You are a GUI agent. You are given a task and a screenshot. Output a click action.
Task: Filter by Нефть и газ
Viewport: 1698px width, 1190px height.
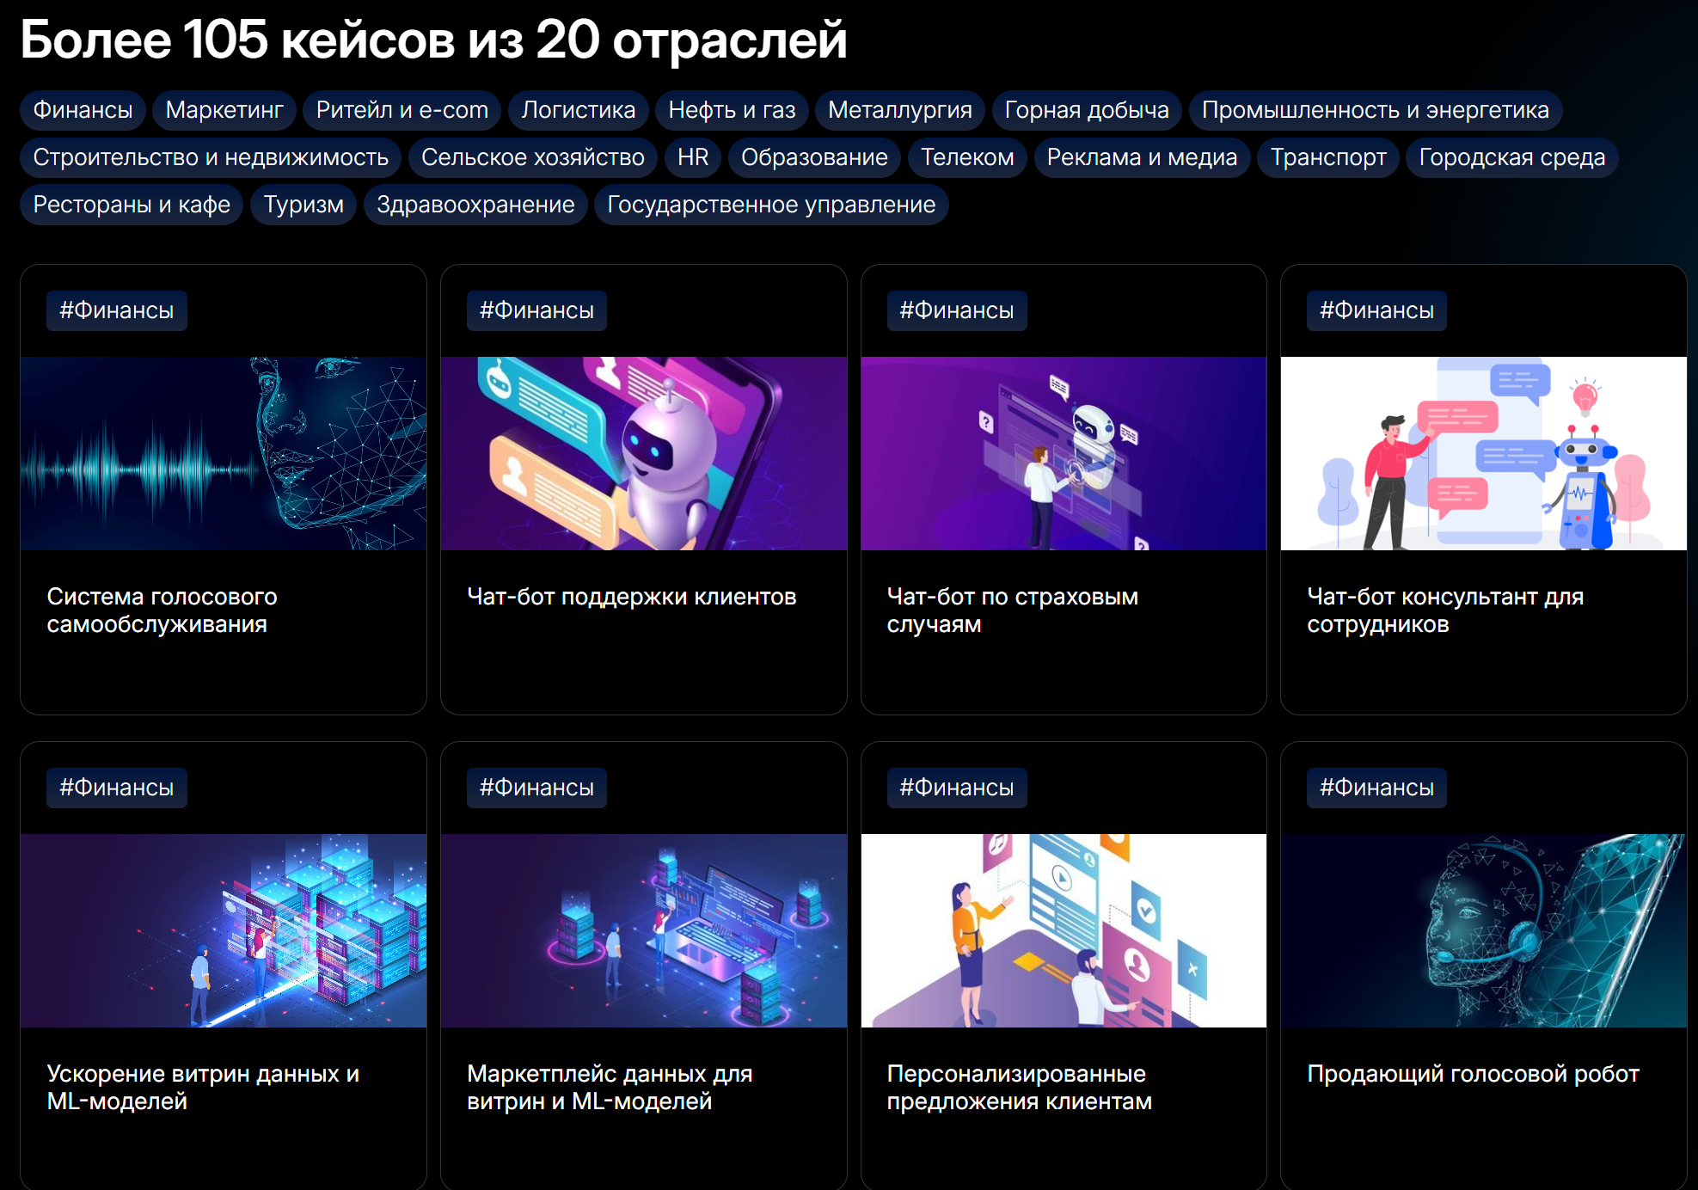point(733,110)
